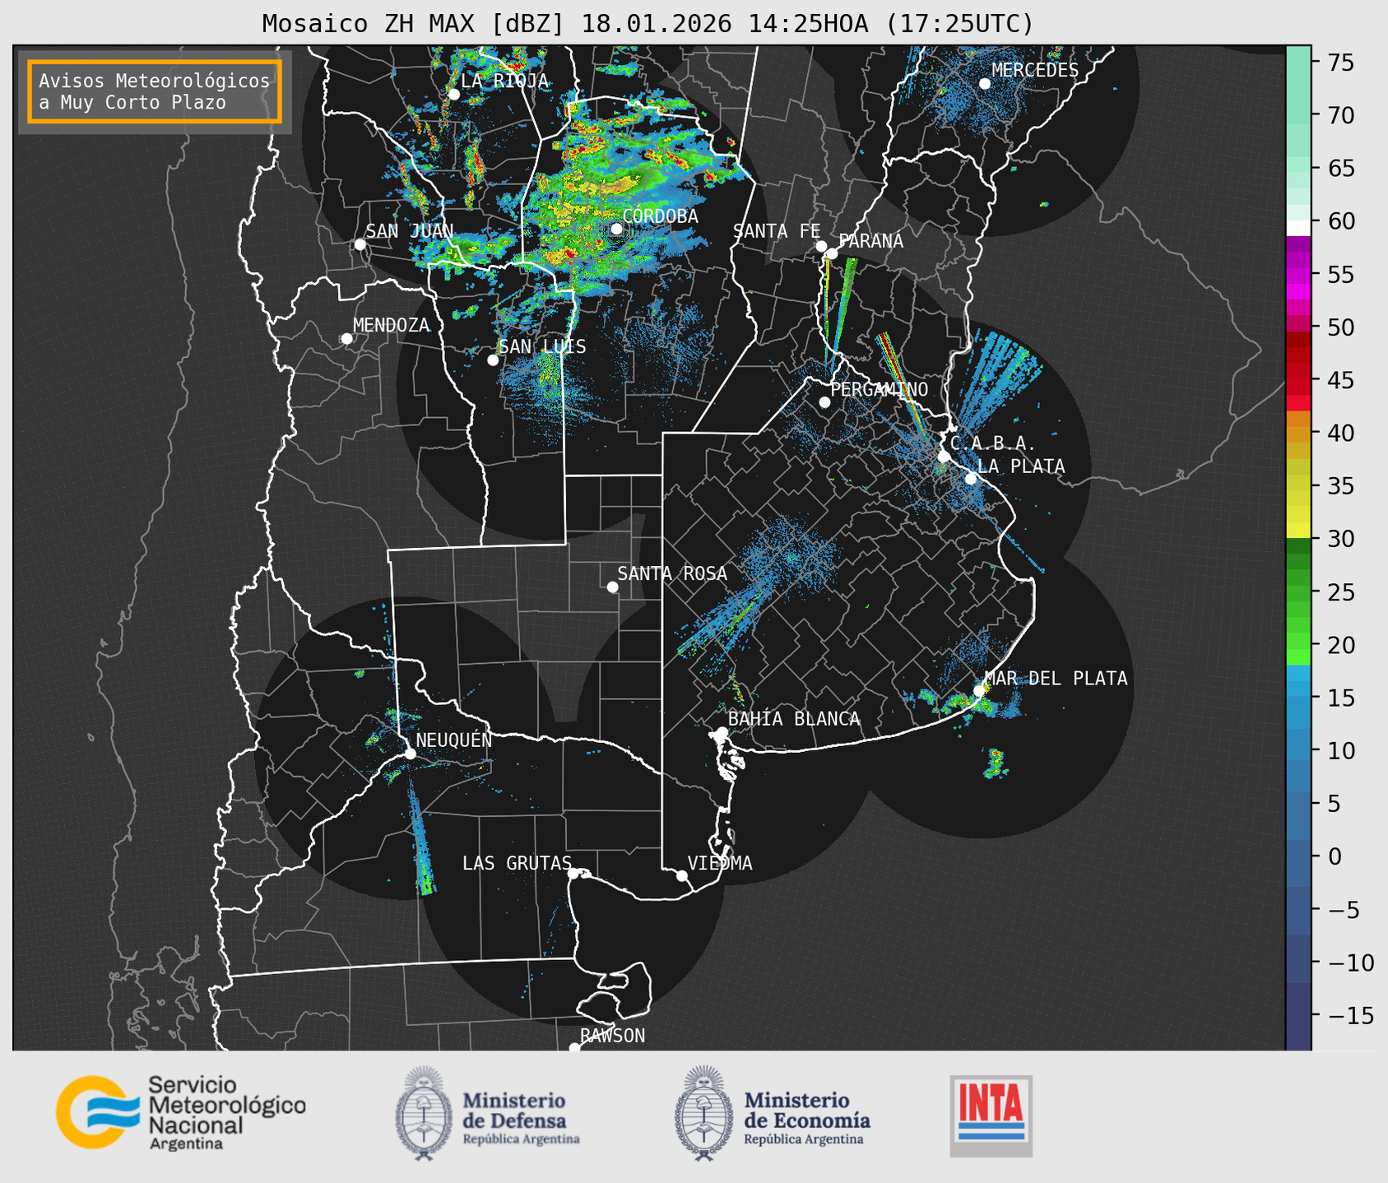Click the Mercedes city marker dot

pos(984,84)
